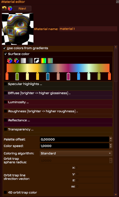
Task: Click the Surface color gradient bar
Action: tap(58, 68)
